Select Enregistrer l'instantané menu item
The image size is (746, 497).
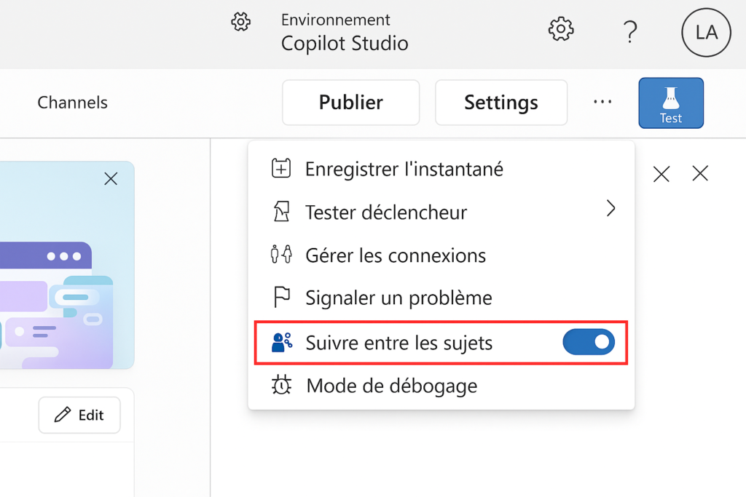tap(404, 169)
